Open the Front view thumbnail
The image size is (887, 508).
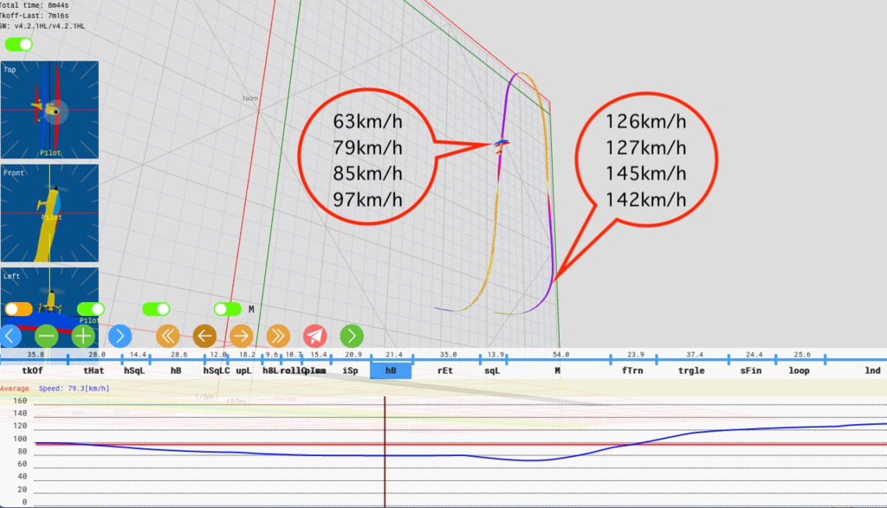point(49,213)
